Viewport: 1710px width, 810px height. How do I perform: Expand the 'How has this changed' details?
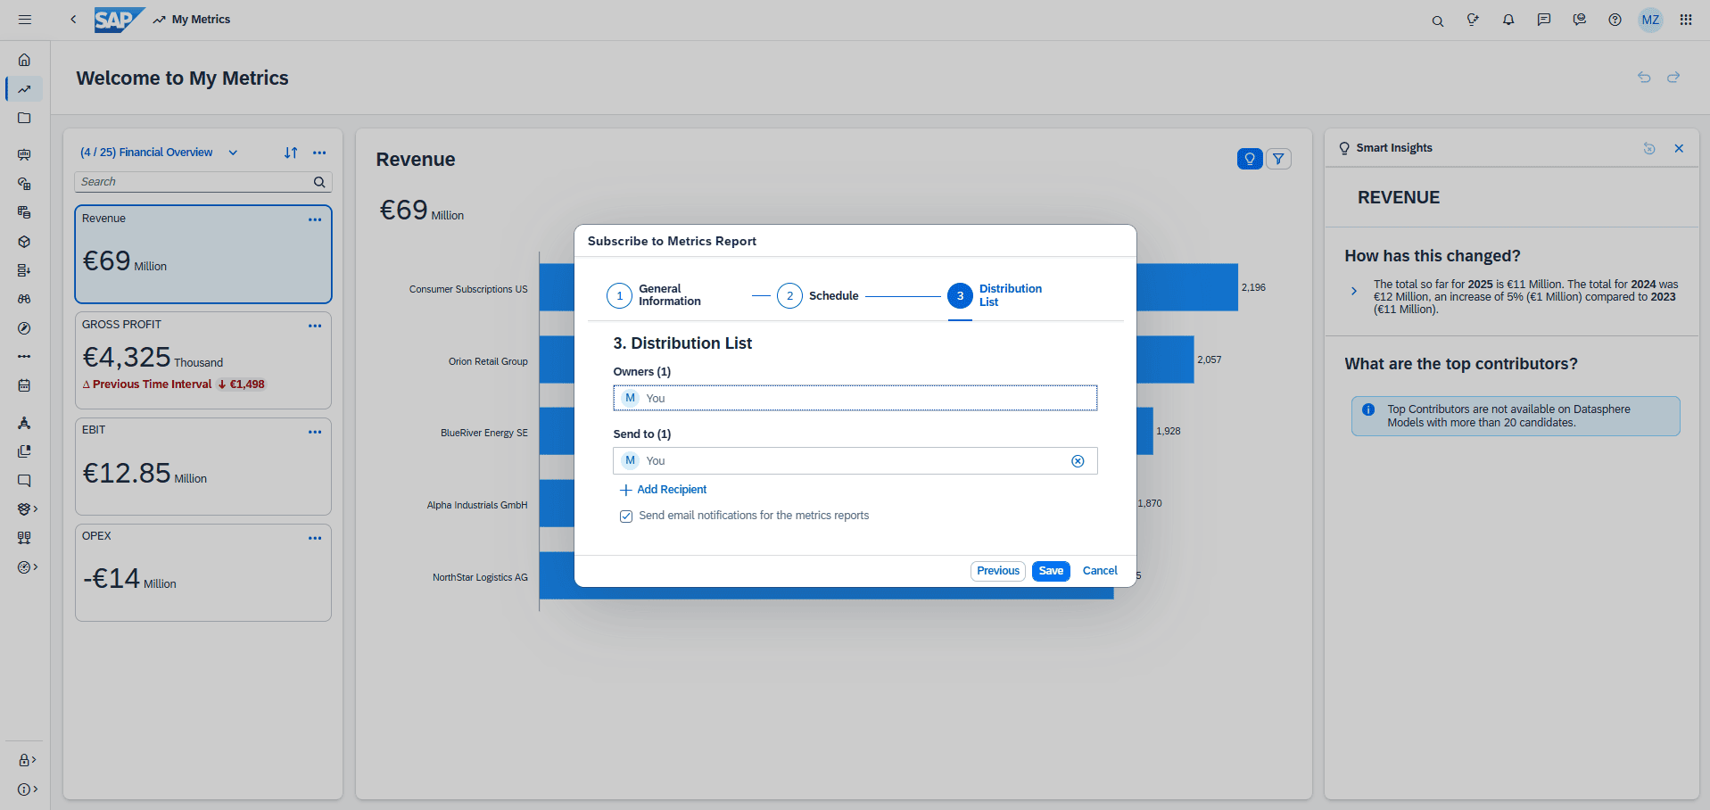[1354, 291]
